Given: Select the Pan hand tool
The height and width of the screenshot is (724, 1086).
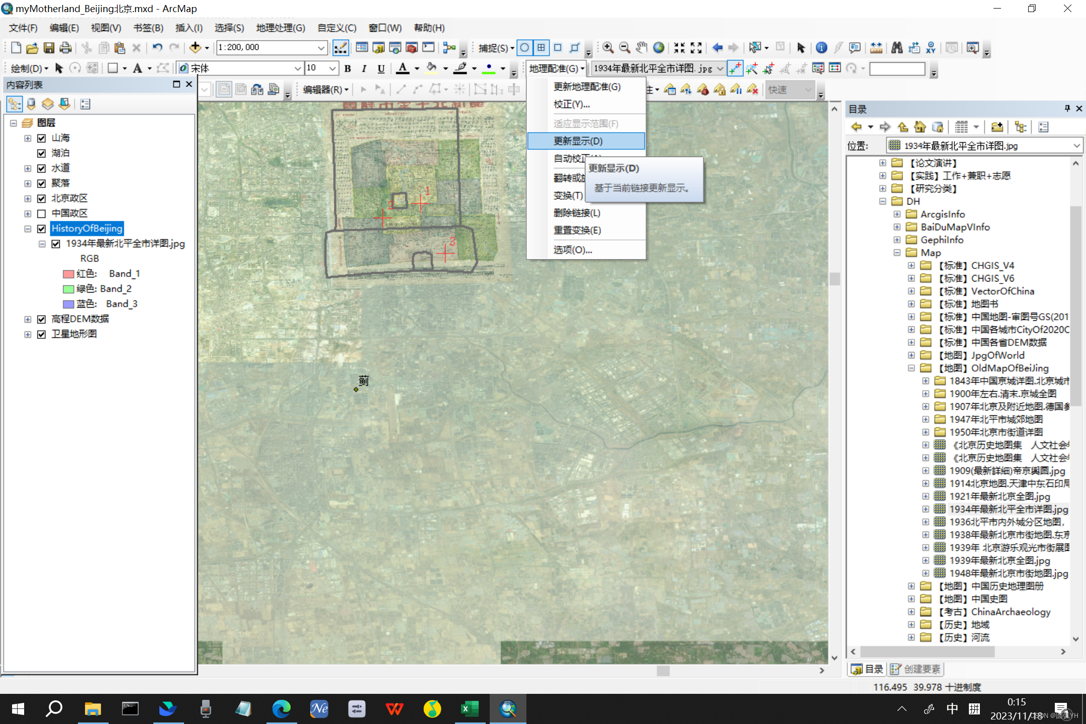Looking at the screenshot, I should pyautogui.click(x=642, y=48).
